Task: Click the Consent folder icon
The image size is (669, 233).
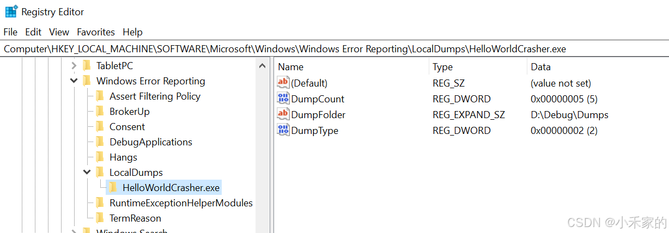Action: pos(100,127)
